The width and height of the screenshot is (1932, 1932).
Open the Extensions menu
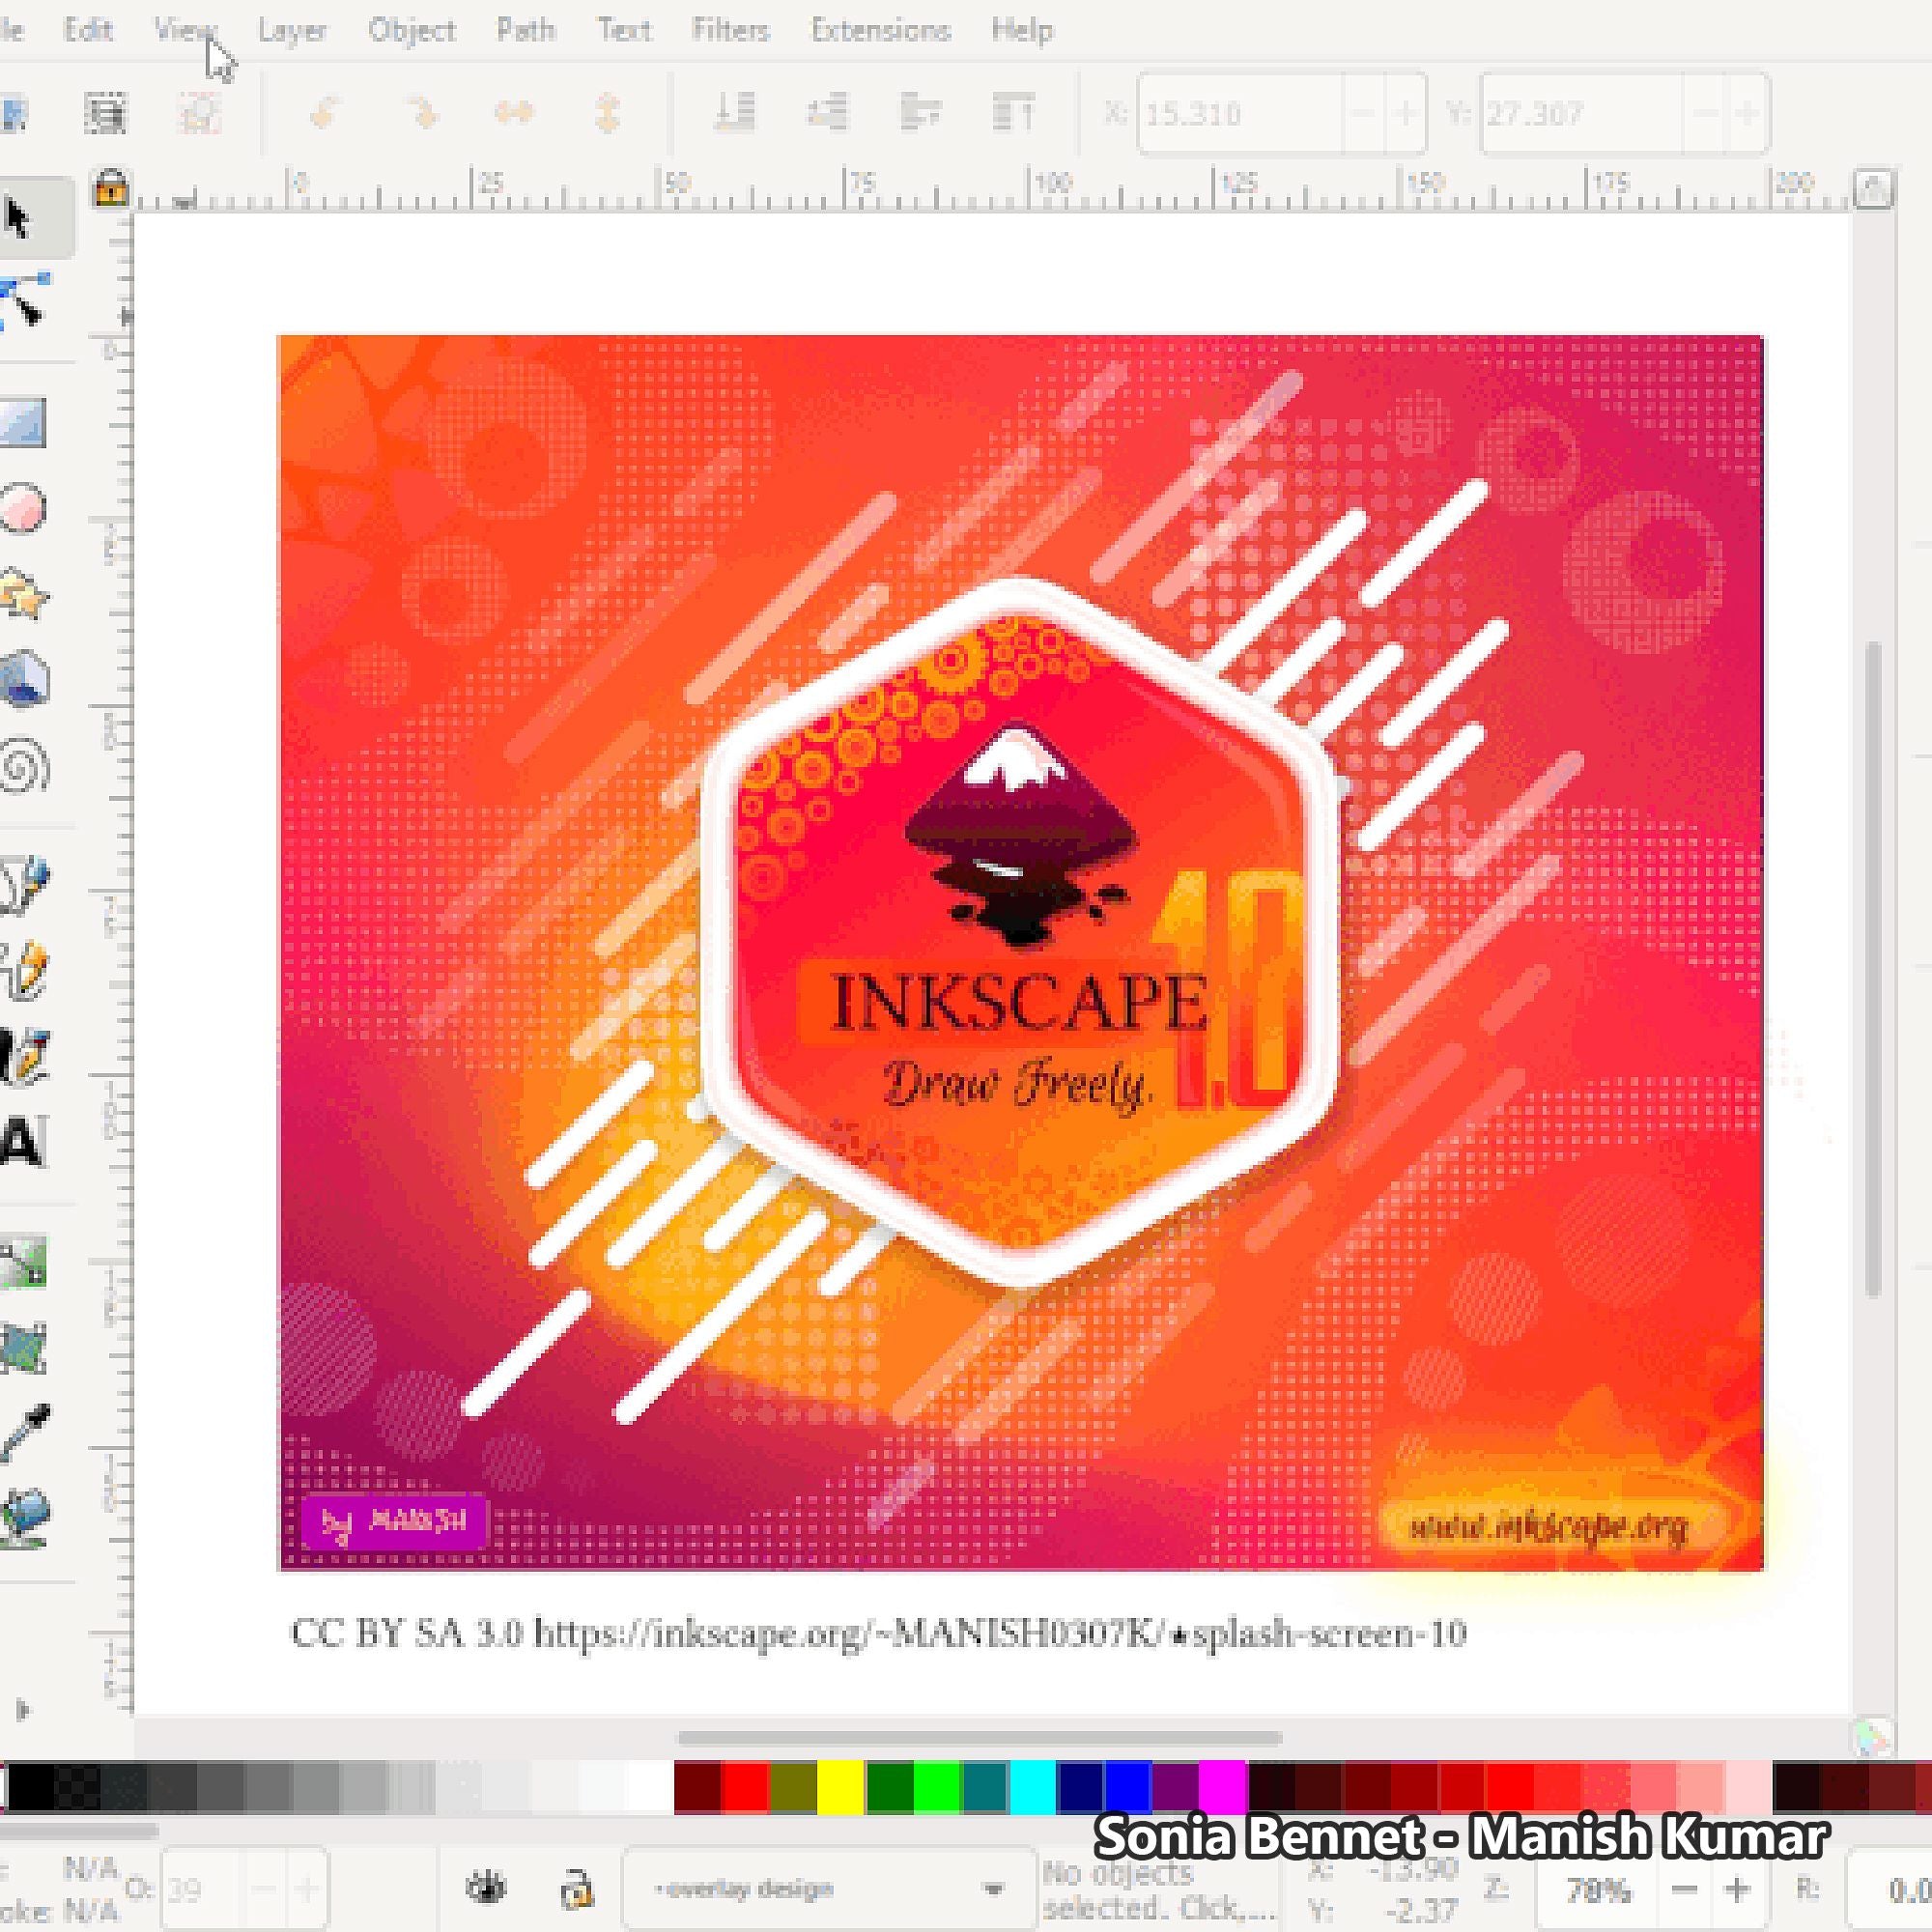click(878, 29)
